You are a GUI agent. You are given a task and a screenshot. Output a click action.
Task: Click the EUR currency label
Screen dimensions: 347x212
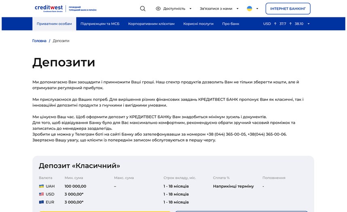[x=50, y=202]
